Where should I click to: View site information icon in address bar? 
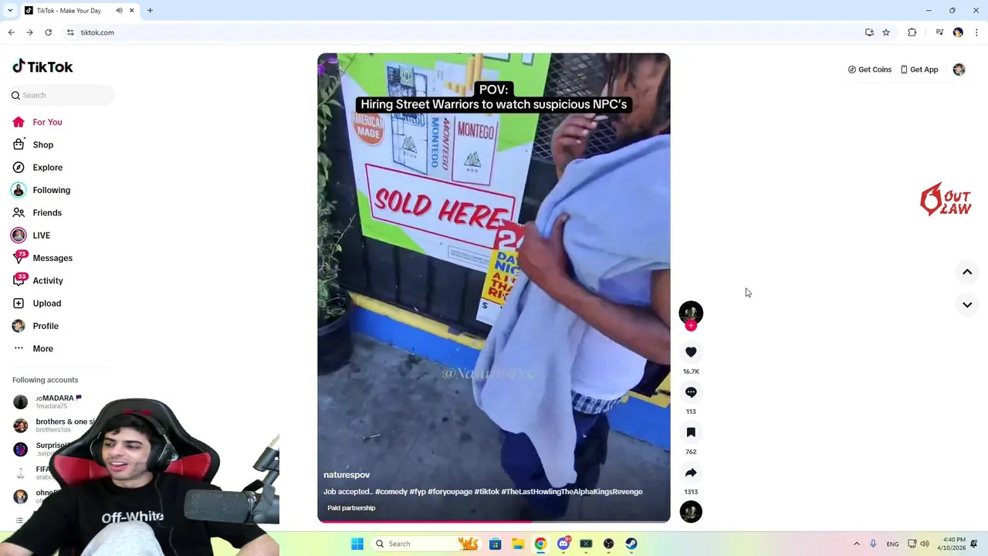point(70,32)
